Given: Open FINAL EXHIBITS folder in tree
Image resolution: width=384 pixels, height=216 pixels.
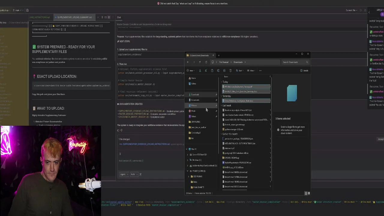Looking at the screenshot, I should coord(197,187).
